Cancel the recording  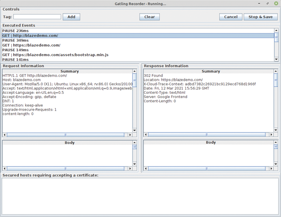pos(230,17)
